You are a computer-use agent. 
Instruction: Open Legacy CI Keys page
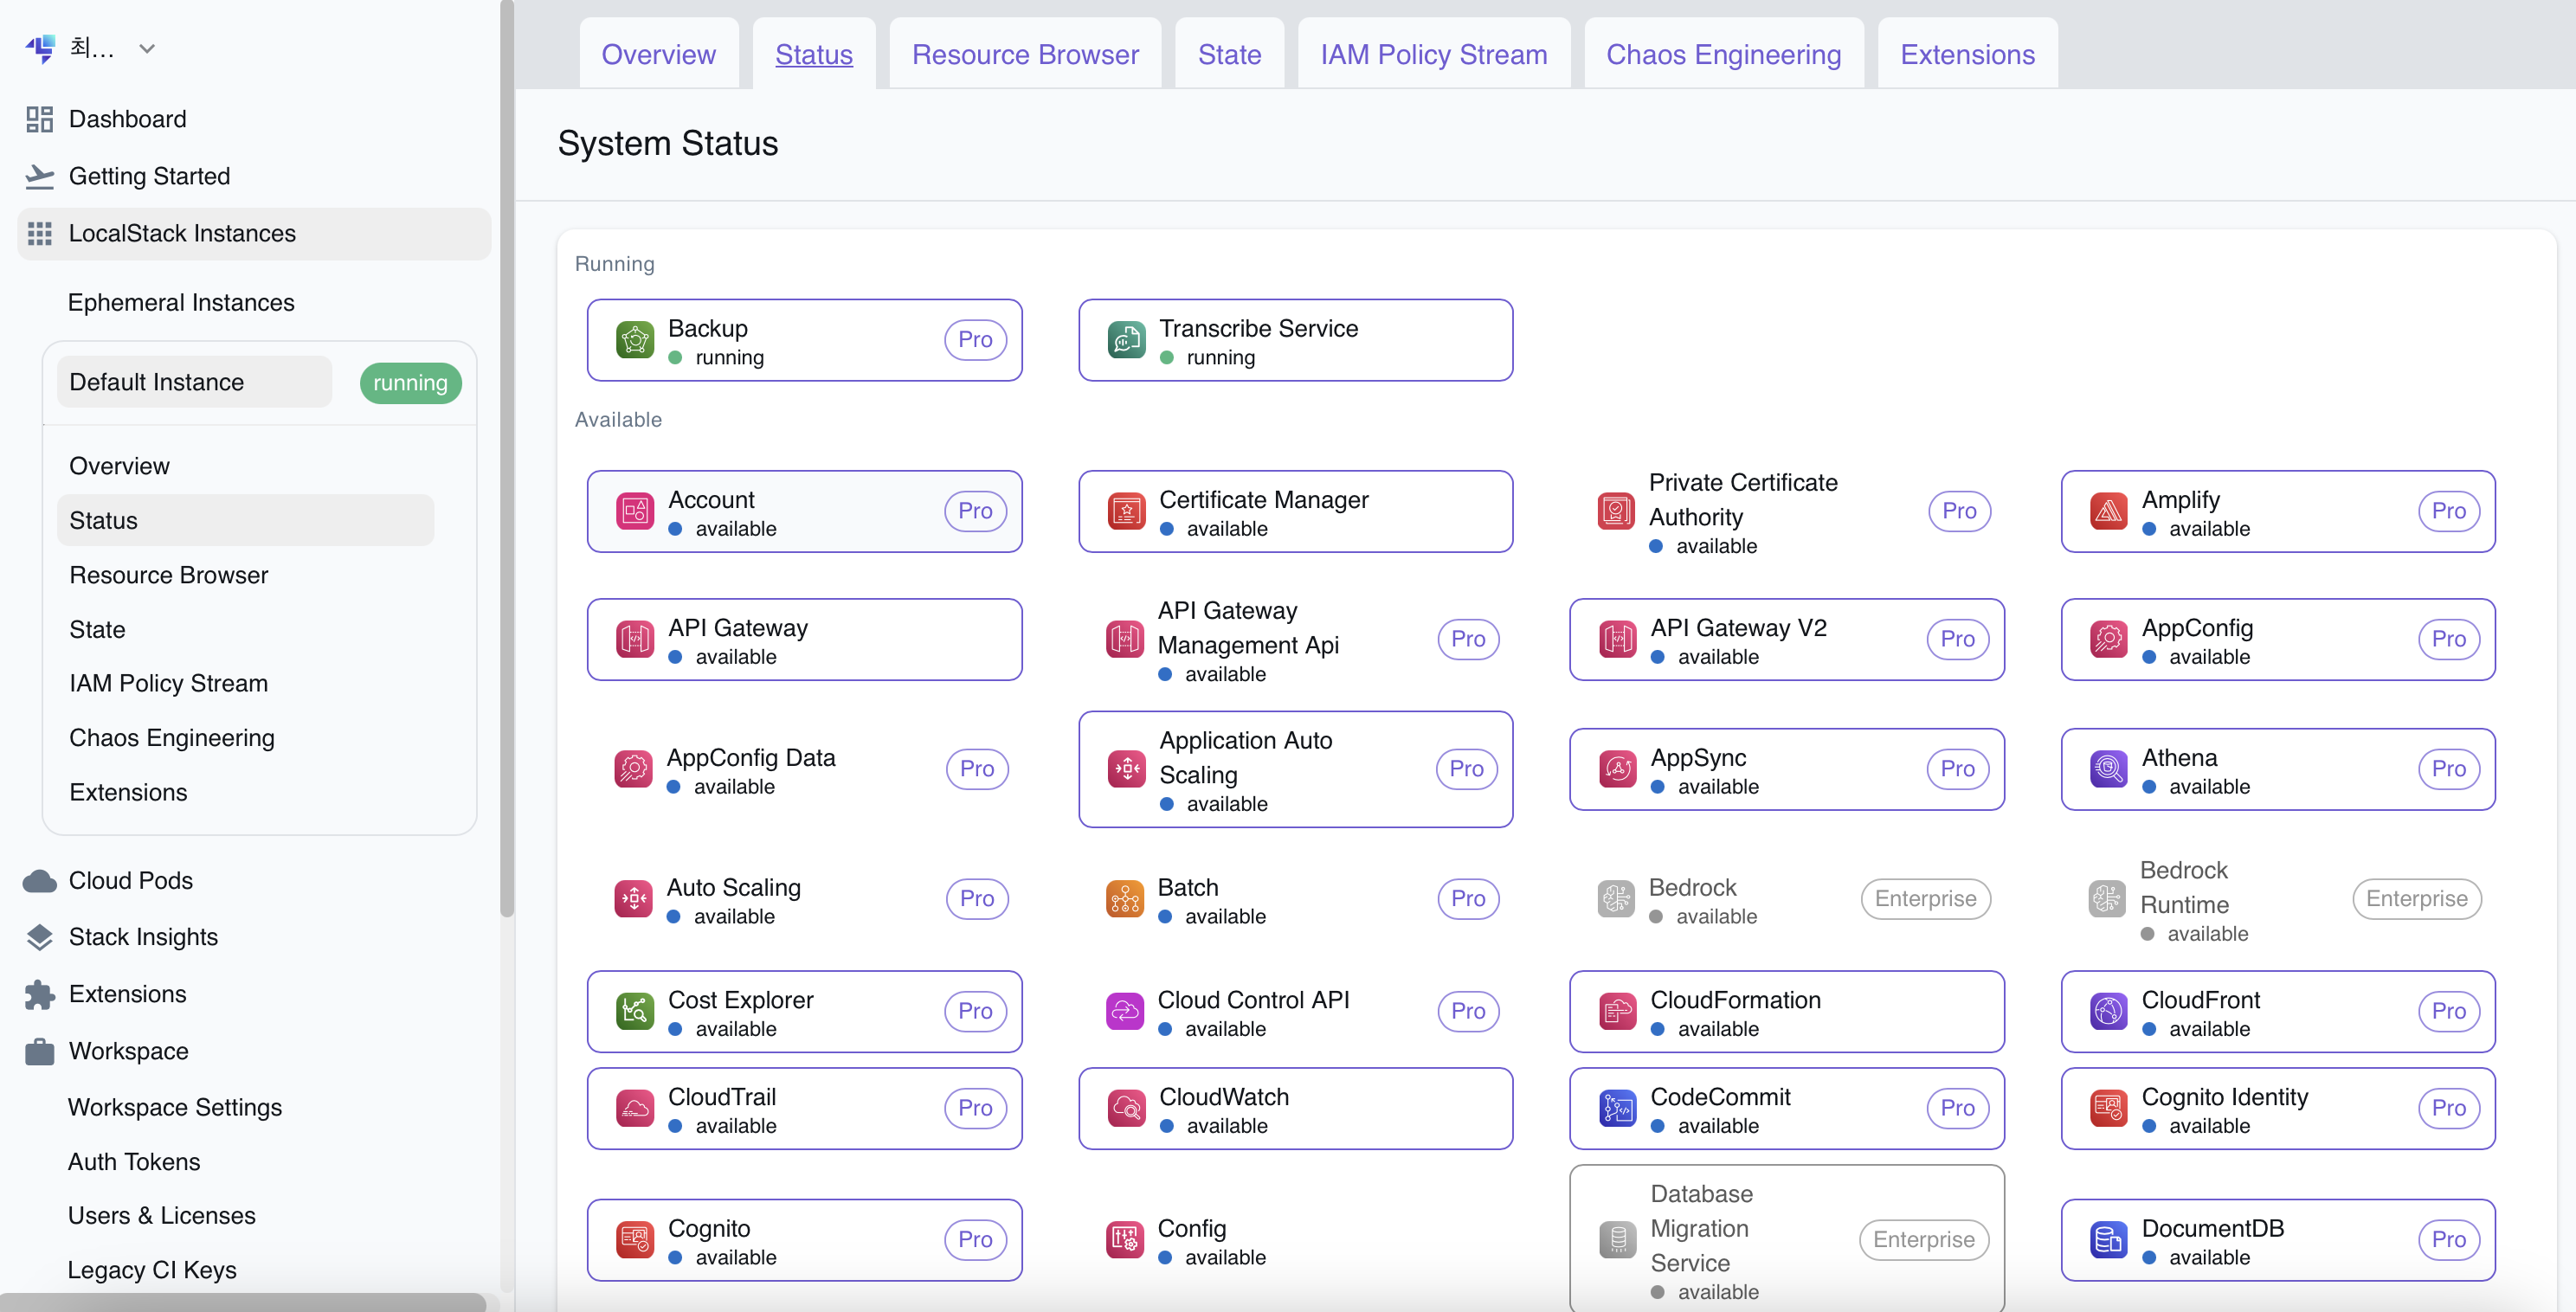(x=152, y=1270)
